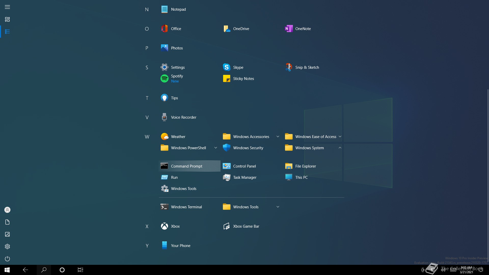Click the letter X section header
Image resolution: width=489 pixels, height=275 pixels.
pos(147,226)
